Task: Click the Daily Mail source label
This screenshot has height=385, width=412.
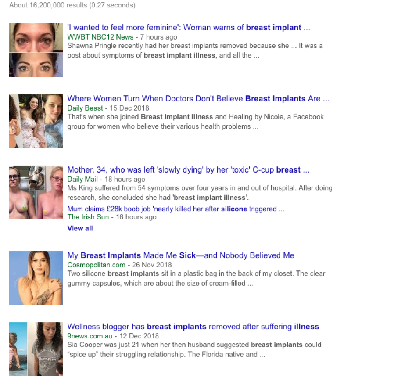Action: click(82, 179)
